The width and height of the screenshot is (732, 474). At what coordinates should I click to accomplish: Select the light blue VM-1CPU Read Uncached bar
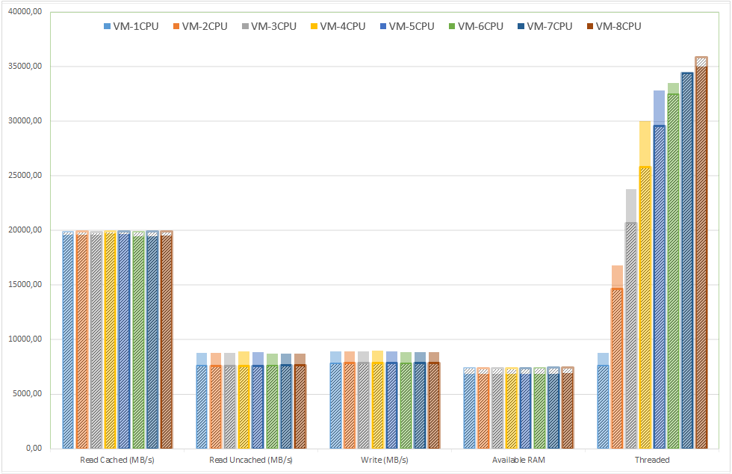click(x=202, y=401)
